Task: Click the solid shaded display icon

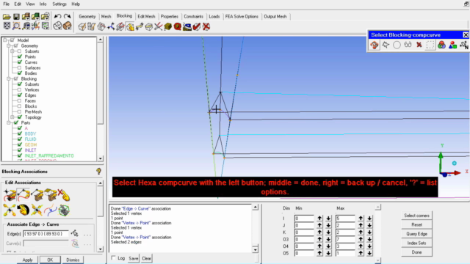Action: pyautogui.click(x=68, y=26)
